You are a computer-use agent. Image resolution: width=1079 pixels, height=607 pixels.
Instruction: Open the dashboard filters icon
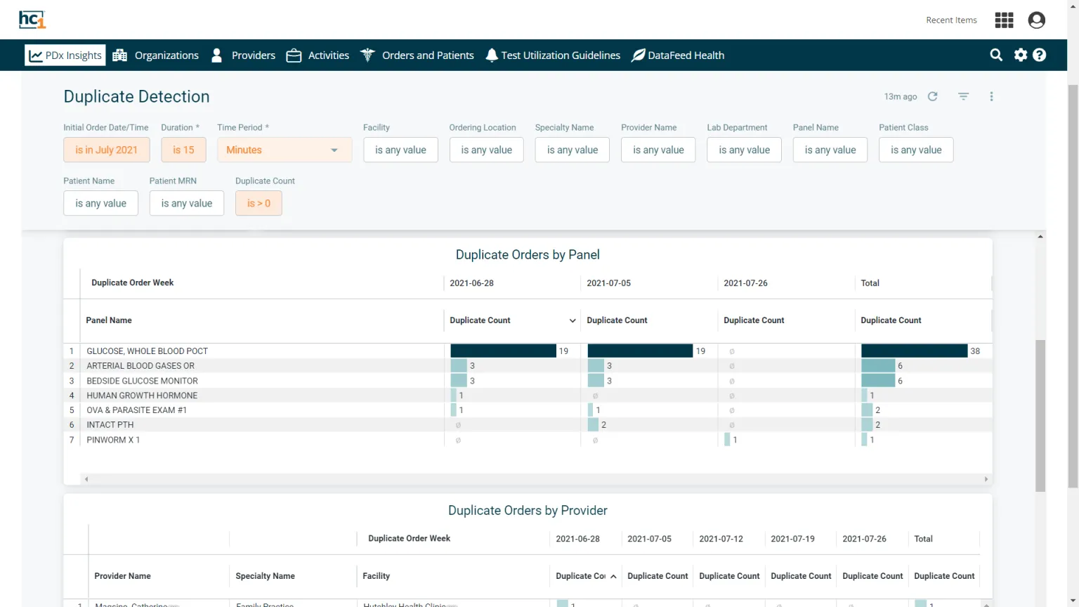coord(963,96)
